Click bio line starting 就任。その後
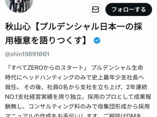This screenshot has height=117, width=157. click(x=76, y=87)
